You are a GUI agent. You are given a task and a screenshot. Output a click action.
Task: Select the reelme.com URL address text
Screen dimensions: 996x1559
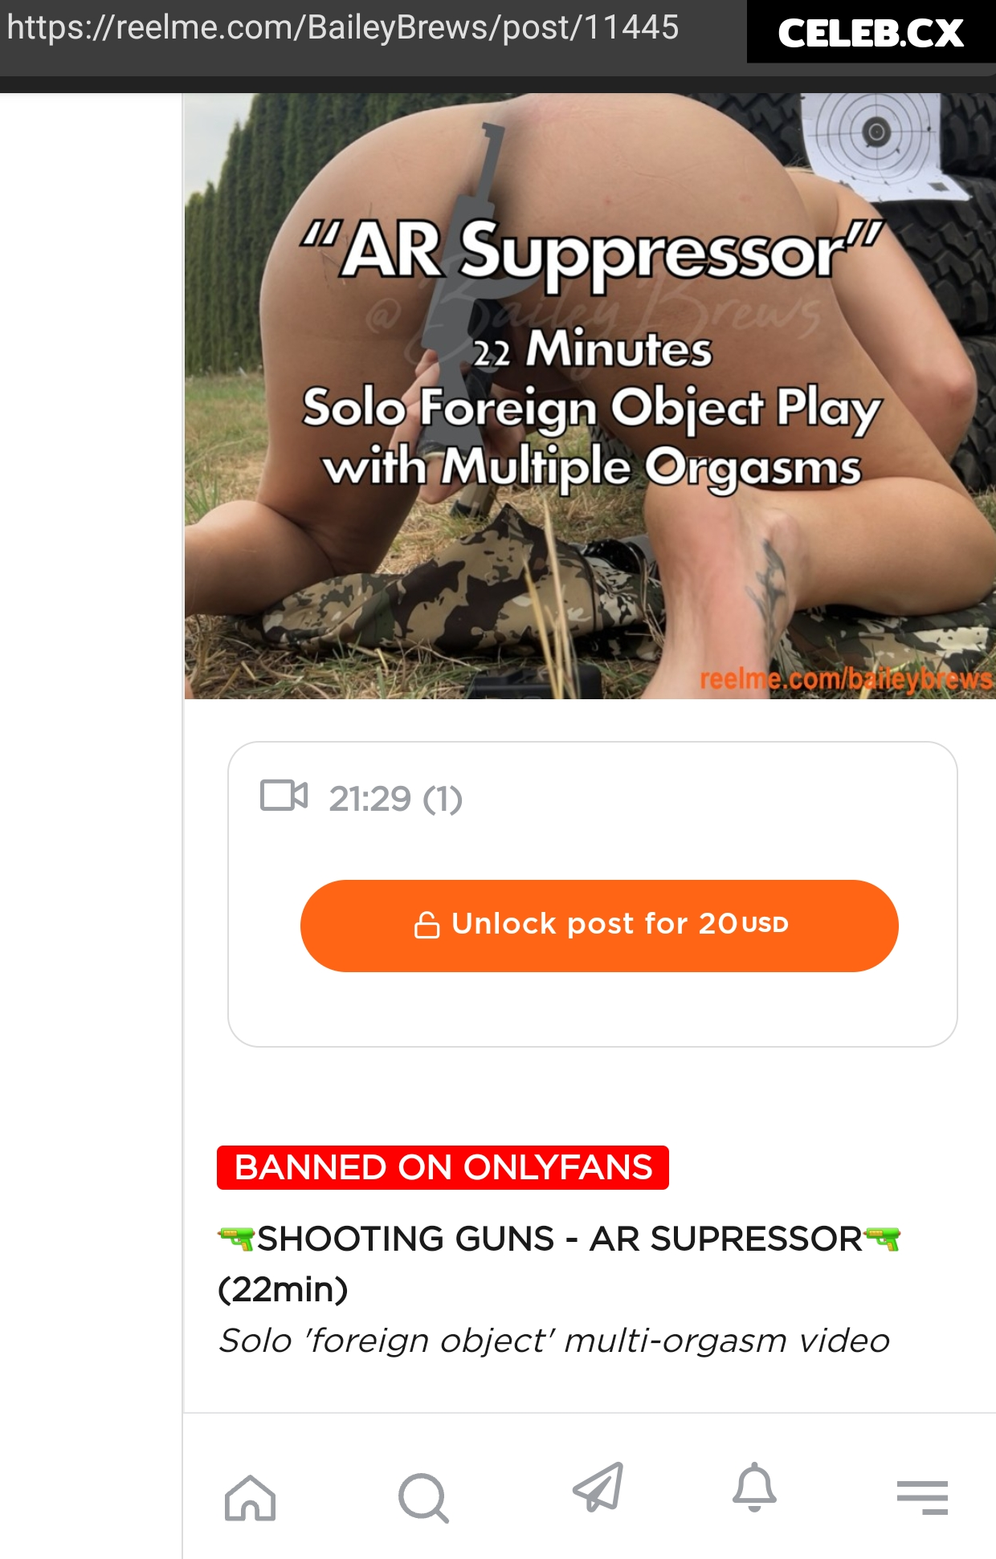pyautogui.click(x=343, y=27)
